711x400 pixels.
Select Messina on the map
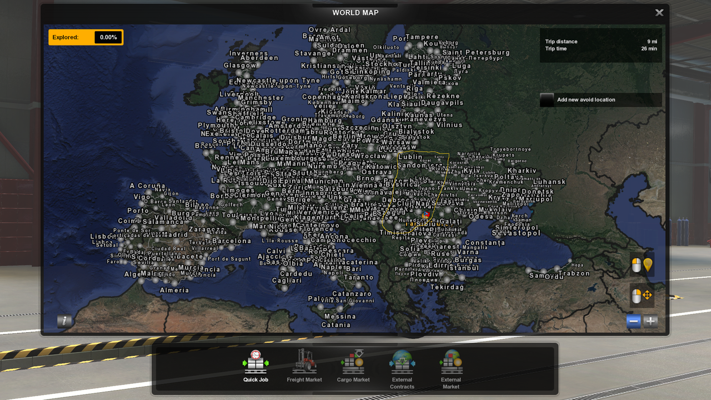pyautogui.click(x=340, y=317)
